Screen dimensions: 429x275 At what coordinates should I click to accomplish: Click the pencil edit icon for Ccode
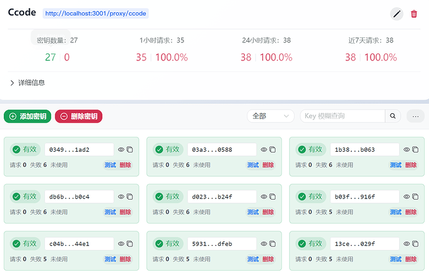tap(397, 14)
